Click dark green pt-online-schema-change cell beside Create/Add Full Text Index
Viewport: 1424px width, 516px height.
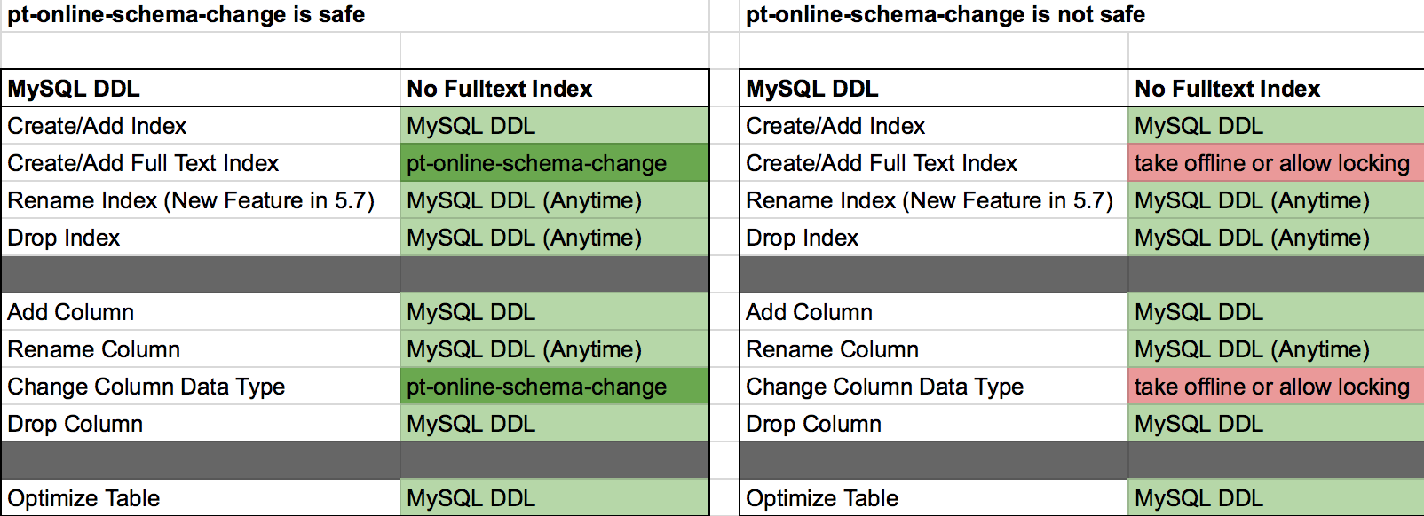coord(536,163)
